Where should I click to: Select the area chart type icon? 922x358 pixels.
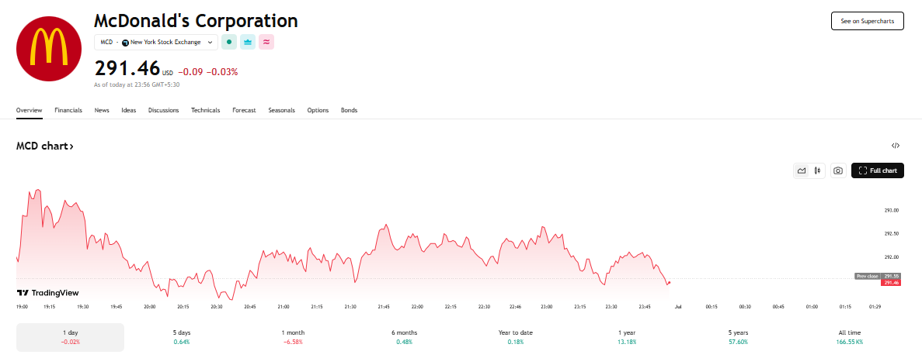[x=802, y=170]
